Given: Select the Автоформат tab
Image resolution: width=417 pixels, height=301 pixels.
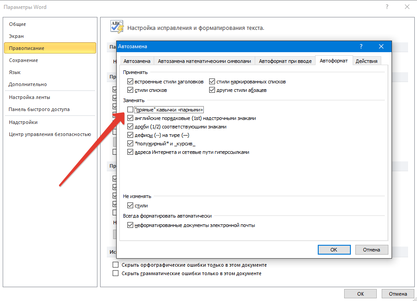Looking at the screenshot, I should pyautogui.click(x=334, y=61).
